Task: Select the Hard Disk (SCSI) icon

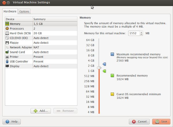Action: (x=7, y=33)
